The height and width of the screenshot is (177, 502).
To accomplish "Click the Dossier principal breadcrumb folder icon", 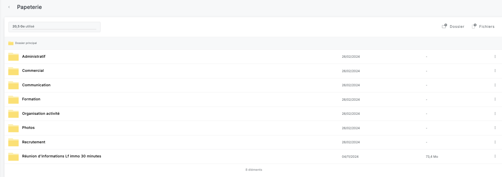I will pyautogui.click(x=11, y=43).
